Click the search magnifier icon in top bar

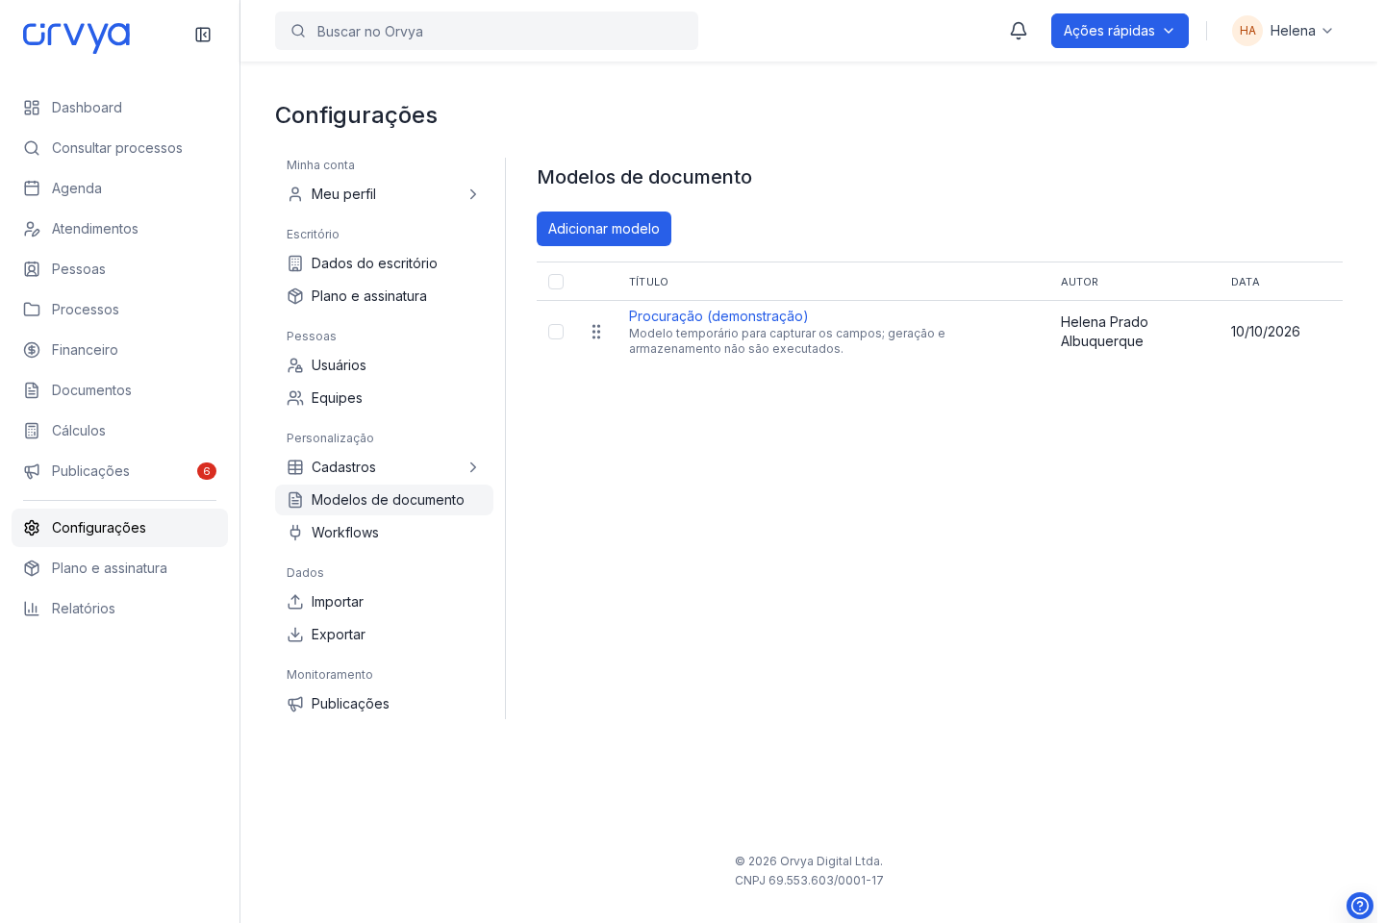(298, 31)
